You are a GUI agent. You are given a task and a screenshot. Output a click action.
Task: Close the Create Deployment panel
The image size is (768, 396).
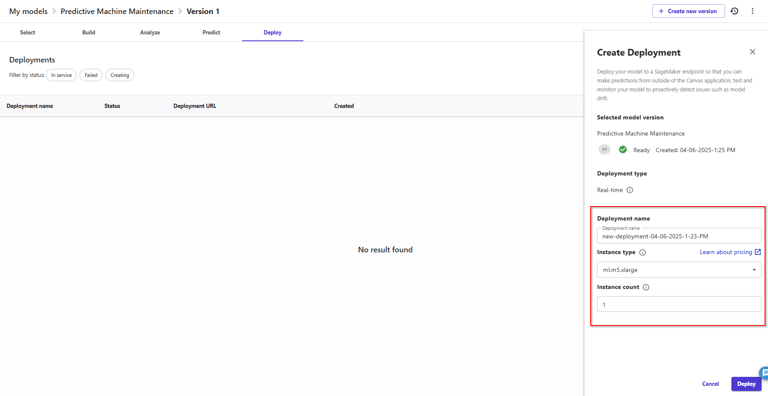[752, 52]
